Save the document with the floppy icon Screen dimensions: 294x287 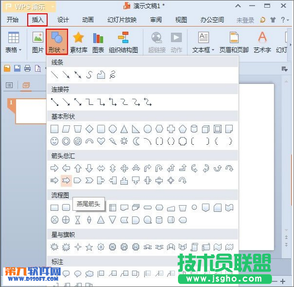17,69
